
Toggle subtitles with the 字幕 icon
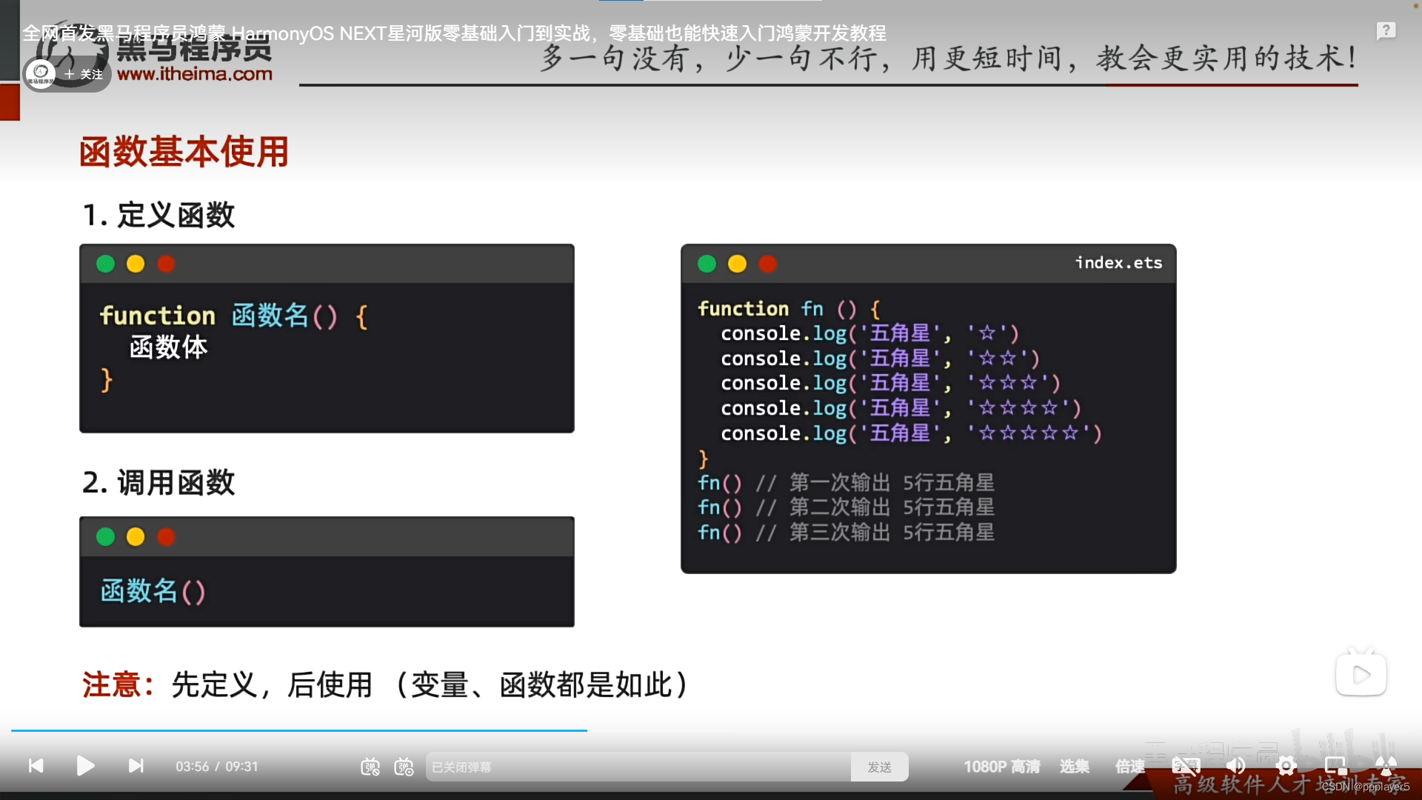click(x=1186, y=766)
